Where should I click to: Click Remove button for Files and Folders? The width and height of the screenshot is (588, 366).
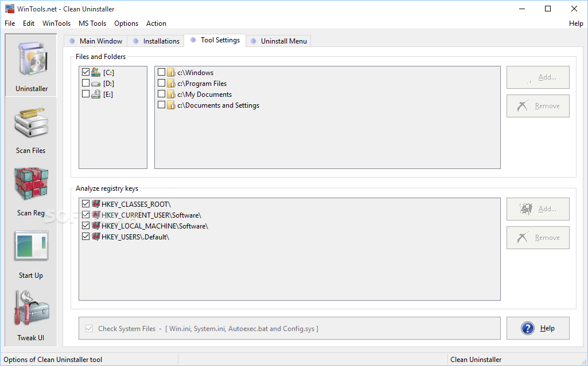click(x=538, y=106)
